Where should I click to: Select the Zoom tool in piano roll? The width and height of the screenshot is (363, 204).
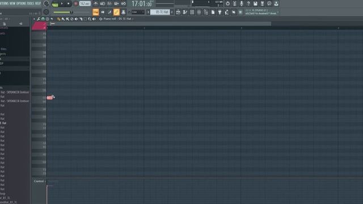tap(90, 19)
